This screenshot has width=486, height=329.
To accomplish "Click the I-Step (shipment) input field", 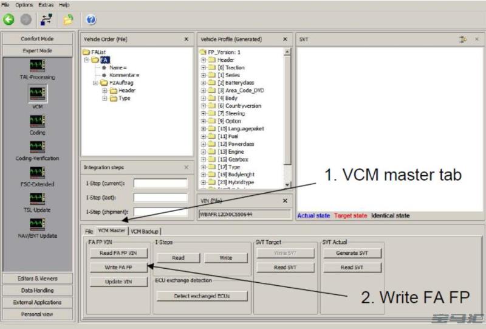I will [x=160, y=212].
